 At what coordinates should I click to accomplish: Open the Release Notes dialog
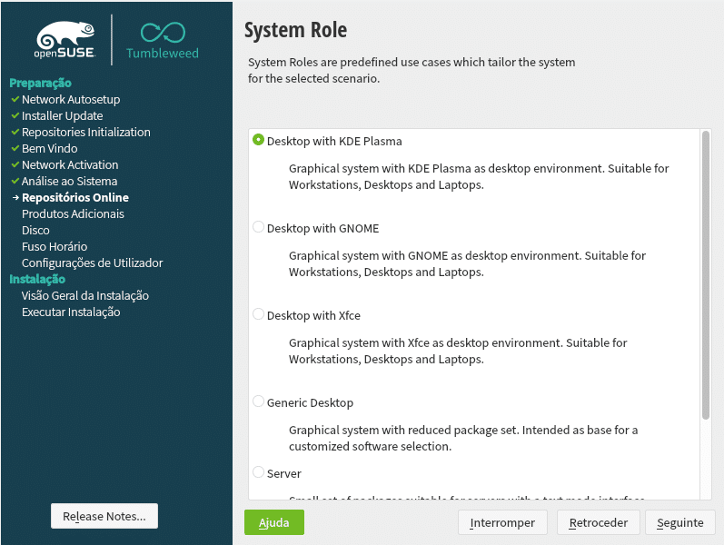click(x=104, y=516)
